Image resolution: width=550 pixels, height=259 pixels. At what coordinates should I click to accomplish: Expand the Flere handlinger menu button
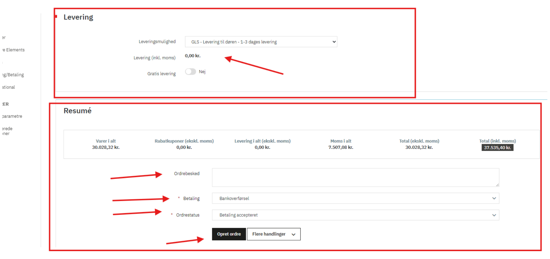pyautogui.click(x=274, y=234)
